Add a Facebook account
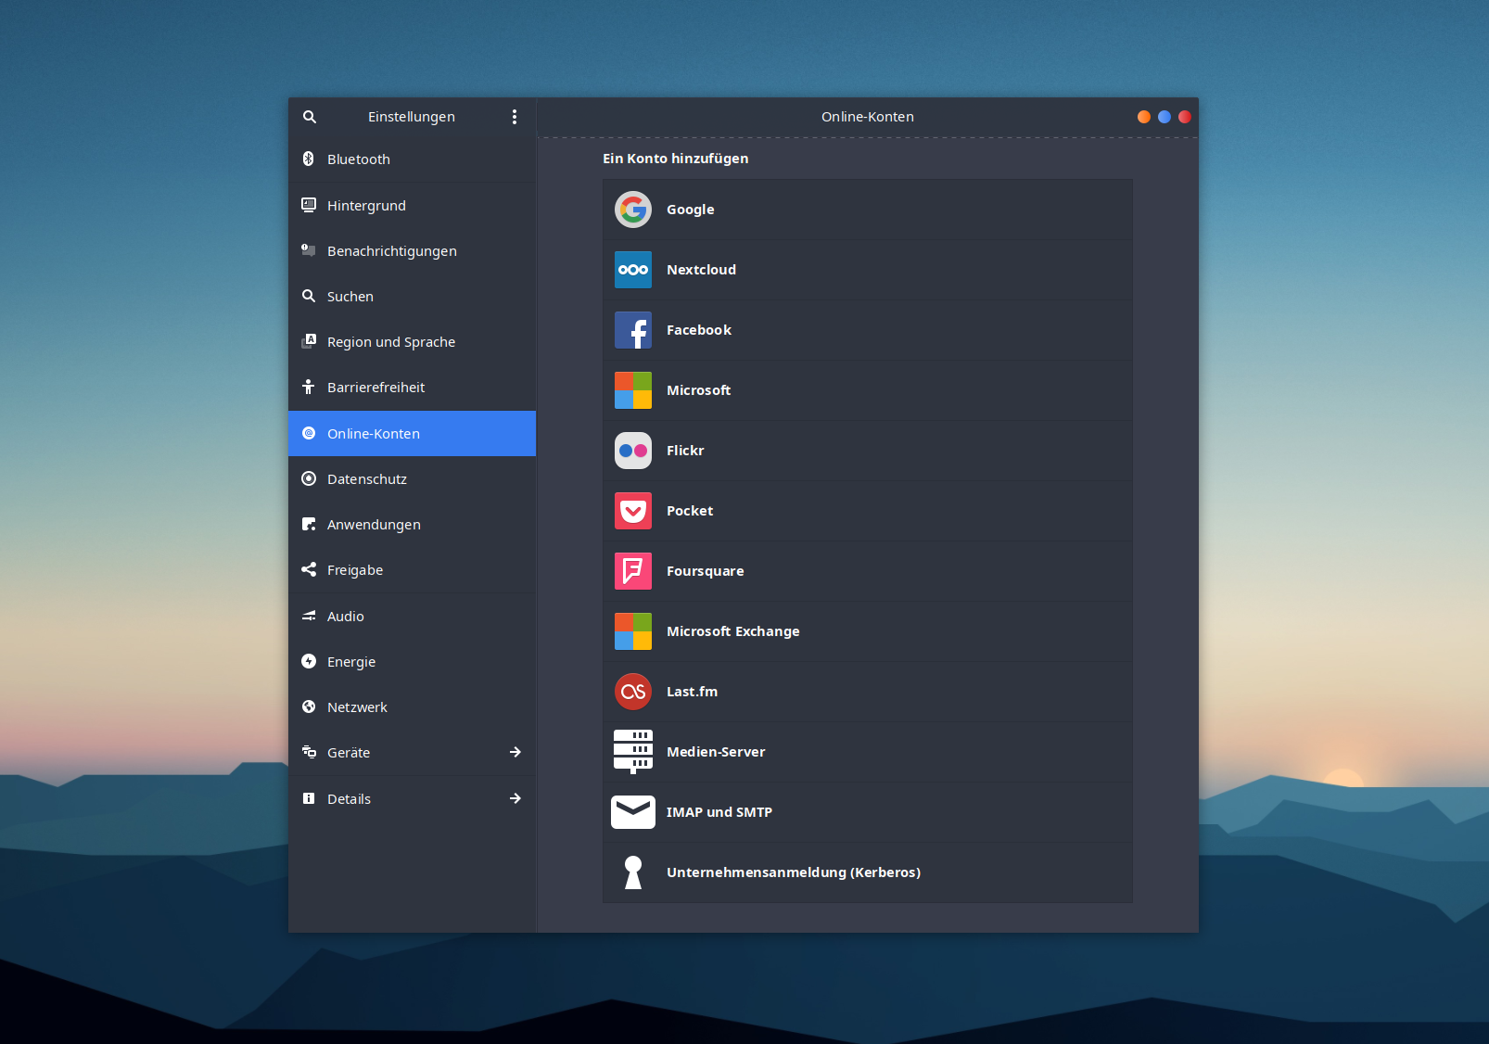 pyautogui.click(x=868, y=330)
